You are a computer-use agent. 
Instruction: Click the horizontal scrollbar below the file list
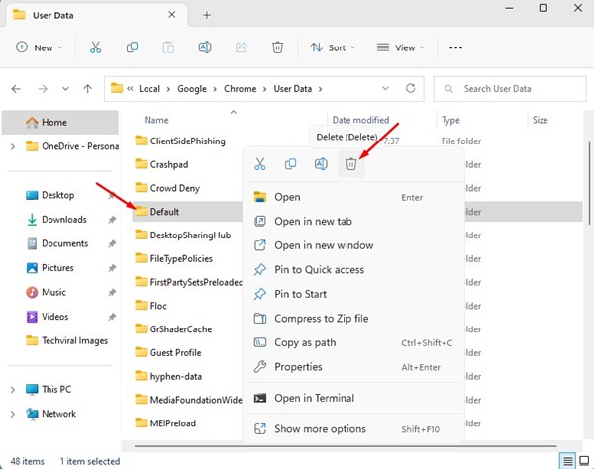pyautogui.click(x=346, y=446)
